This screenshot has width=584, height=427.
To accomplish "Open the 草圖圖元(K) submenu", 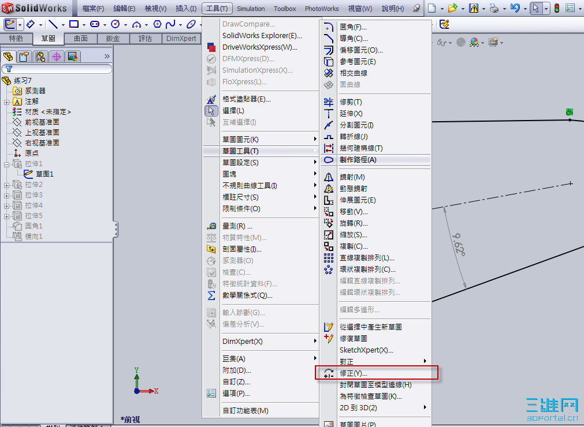I will [261, 140].
